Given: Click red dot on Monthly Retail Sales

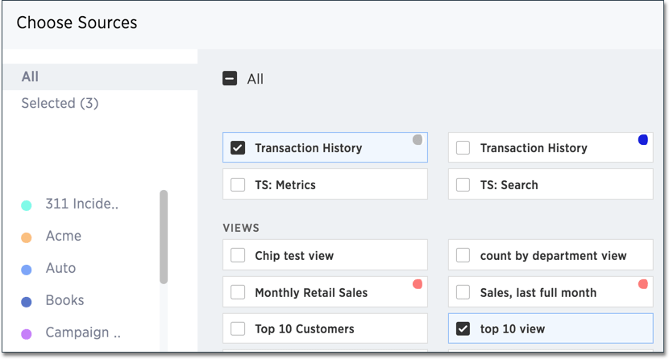Looking at the screenshot, I should 418,284.
